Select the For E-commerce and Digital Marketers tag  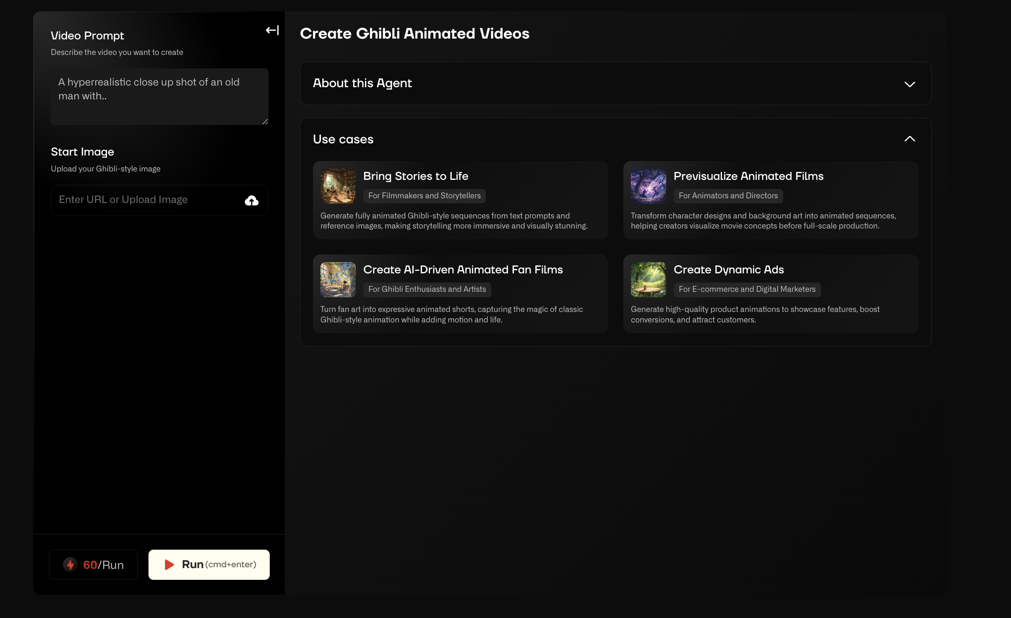tap(747, 289)
